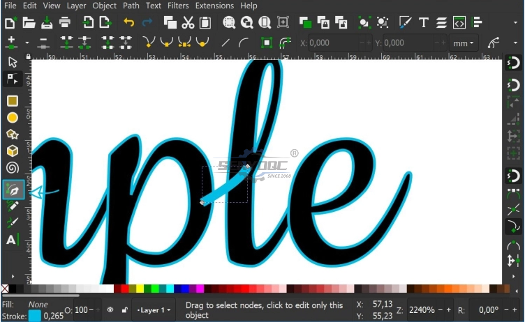This screenshot has width=525, height=322.
Task: Open the mm units dropdown
Action: (464, 43)
